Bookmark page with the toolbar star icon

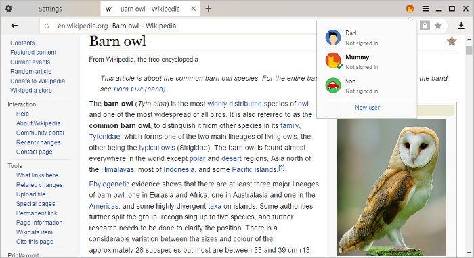pyautogui.click(x=438, y=26)
